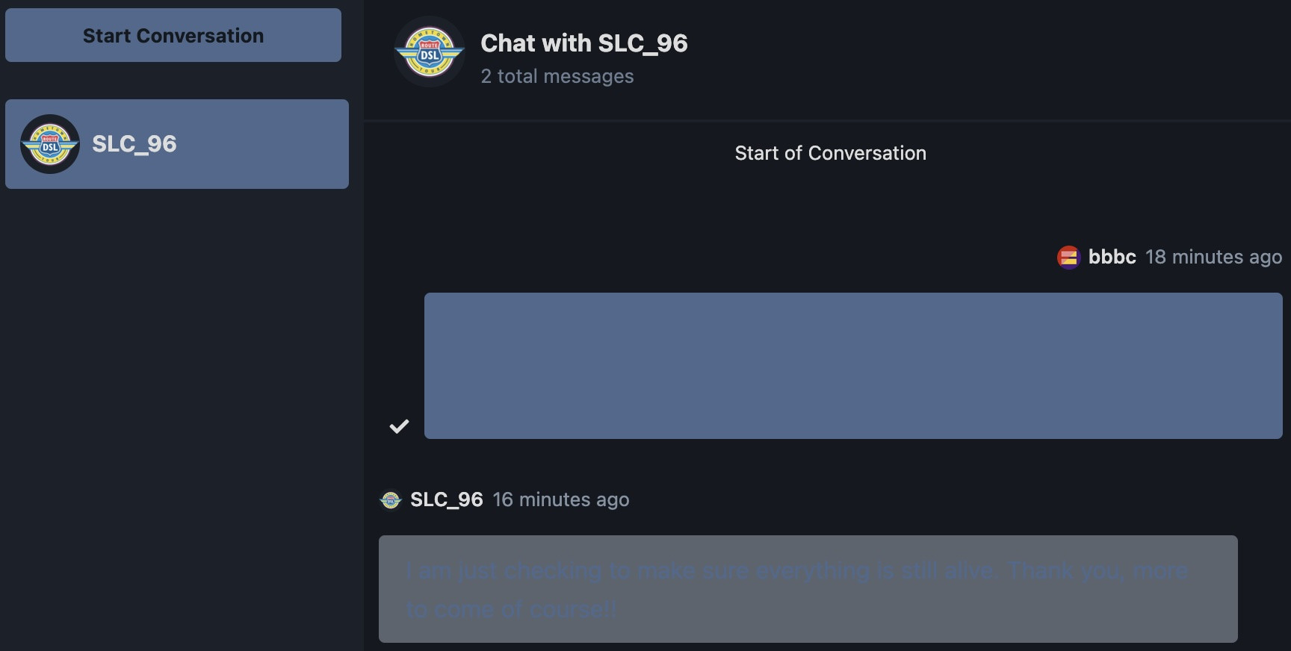This screenshot has width=1291, height=651.
Task: Click the read-receipt checkmark icon
Action: (400, 426)
